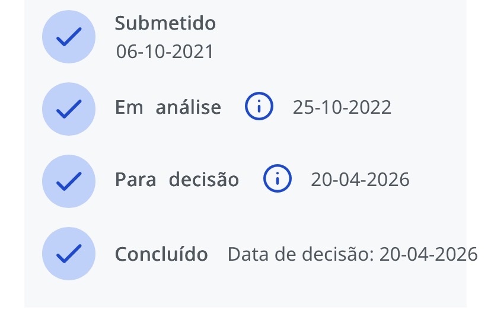Select the Concluído step checkmark icon
This screenshot has height=320, width=491.
(x=69, y=254)
